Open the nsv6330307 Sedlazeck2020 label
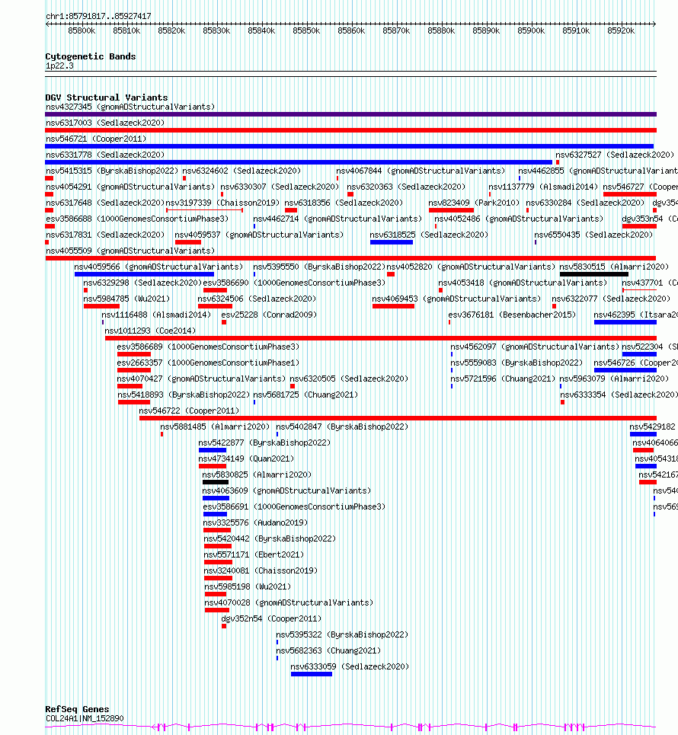Screen dimensions: 678x735 click(280, 187)
